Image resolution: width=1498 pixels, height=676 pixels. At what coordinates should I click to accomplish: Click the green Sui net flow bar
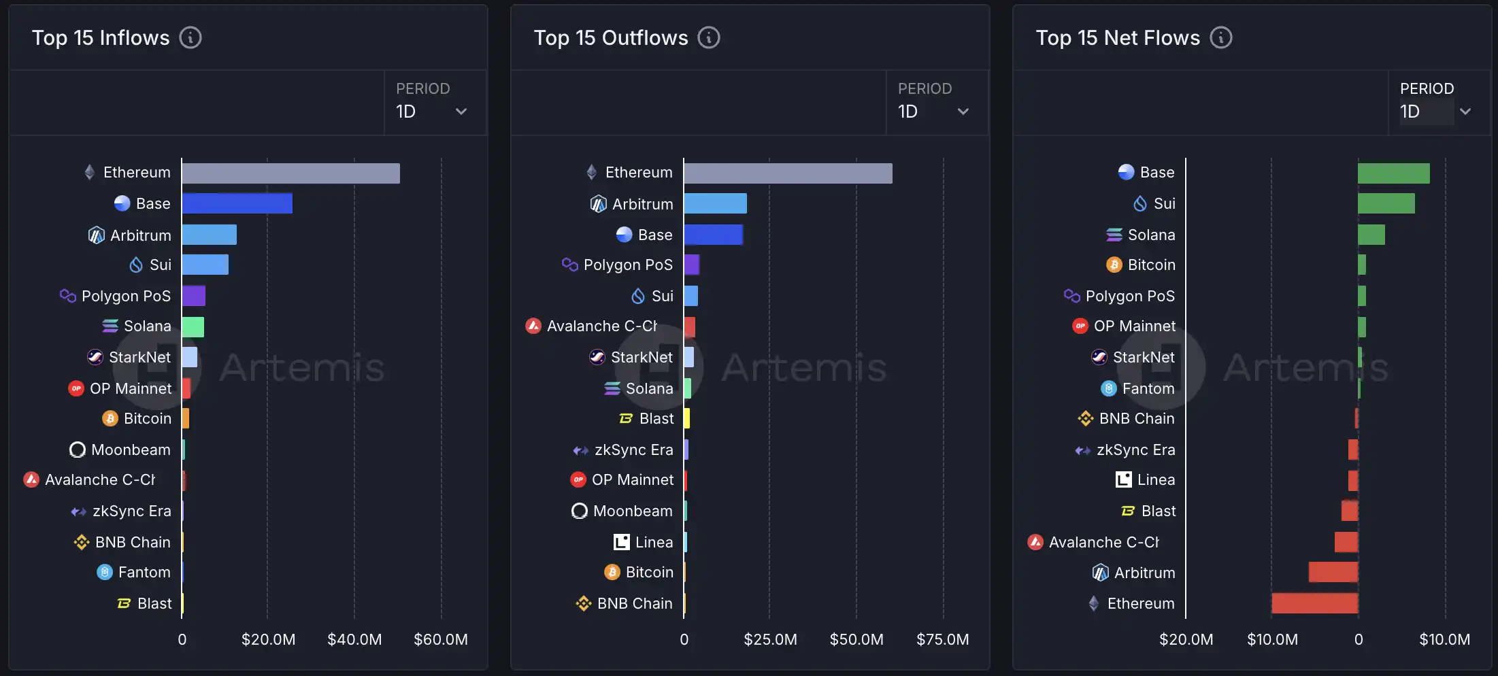pos(1386,203)
